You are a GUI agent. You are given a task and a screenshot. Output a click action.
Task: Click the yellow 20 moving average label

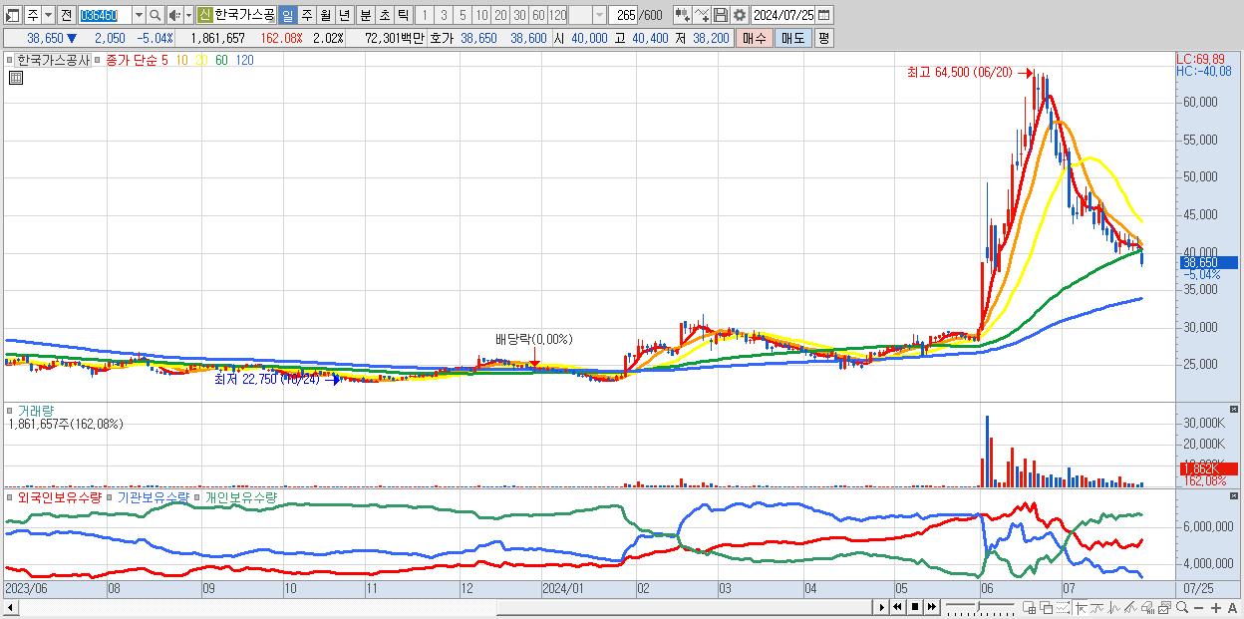pos(201,60)
